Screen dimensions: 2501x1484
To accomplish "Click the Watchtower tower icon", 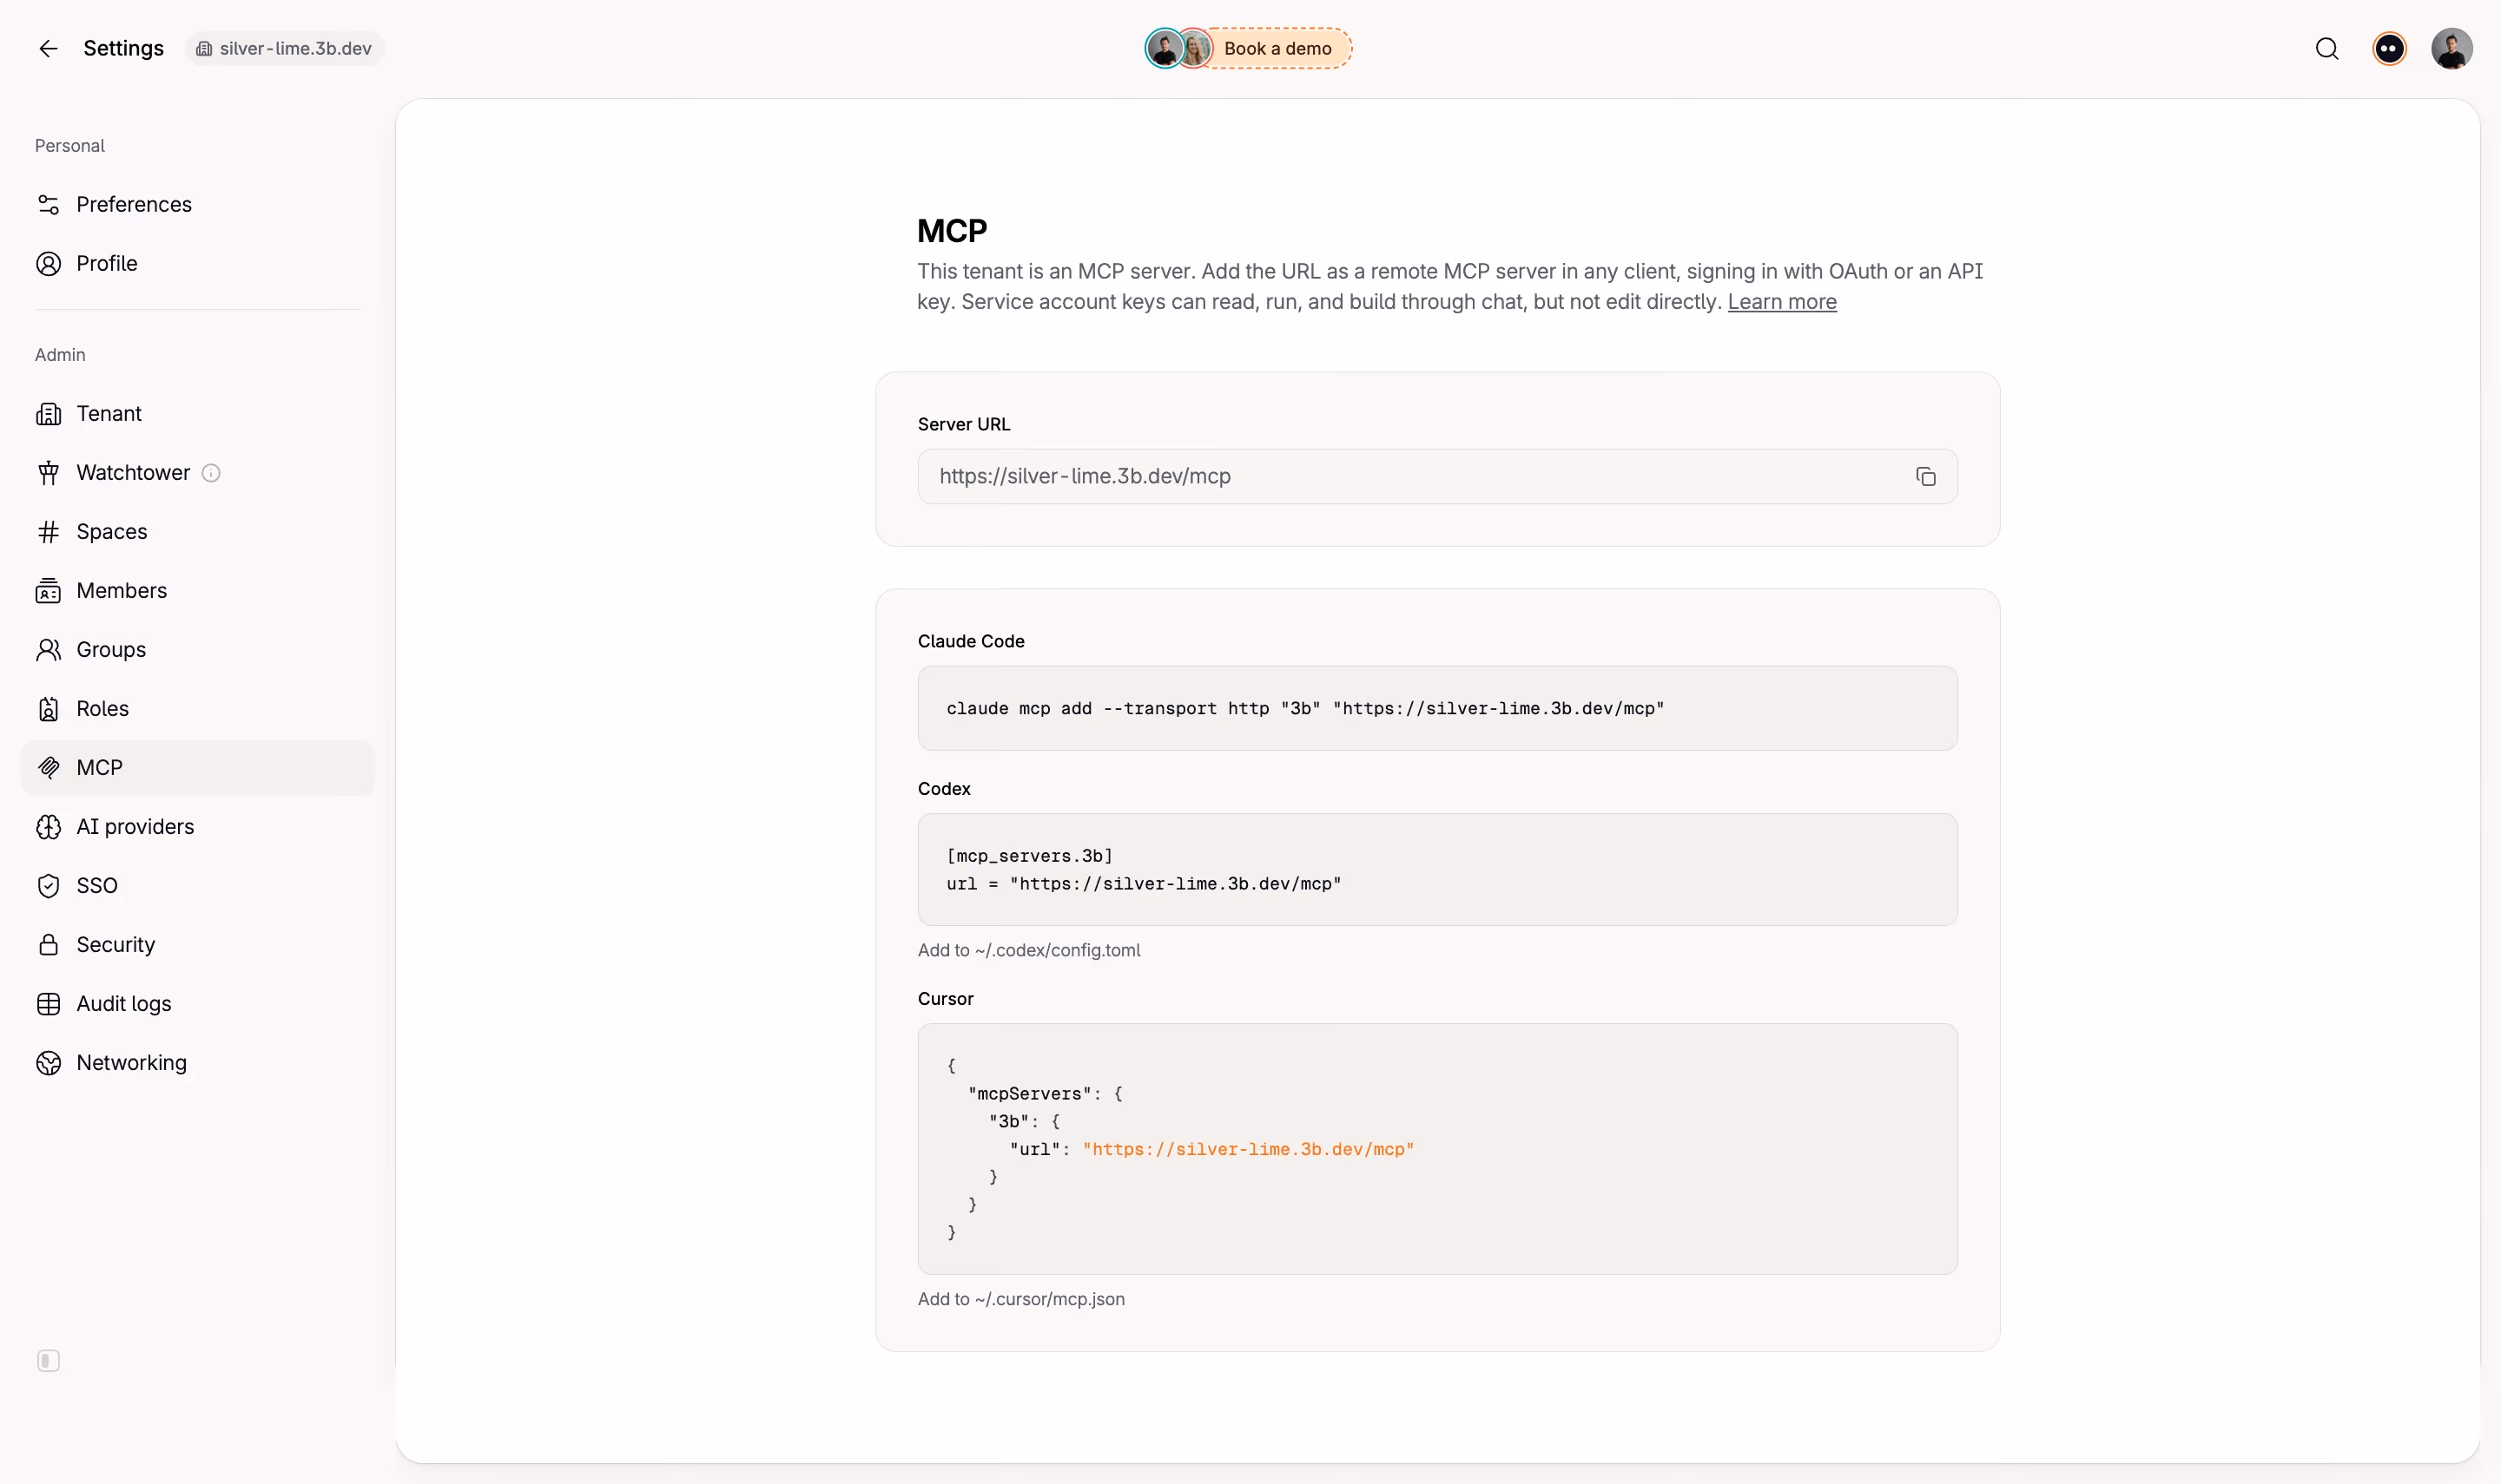I will (x=48, y=473).
